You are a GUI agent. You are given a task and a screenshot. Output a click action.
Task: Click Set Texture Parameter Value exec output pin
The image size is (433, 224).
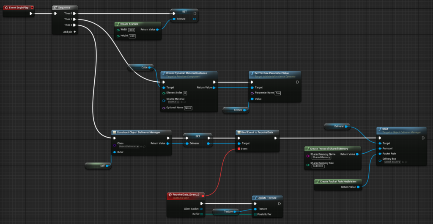pyautogui.click(x=298, y=82)
